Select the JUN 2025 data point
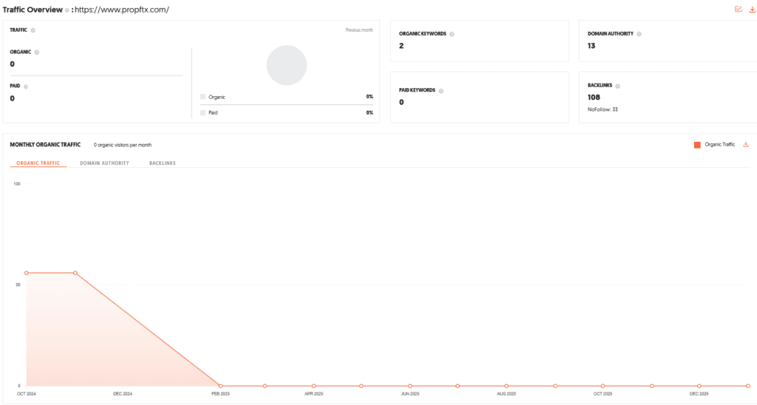 pos(410,386)
